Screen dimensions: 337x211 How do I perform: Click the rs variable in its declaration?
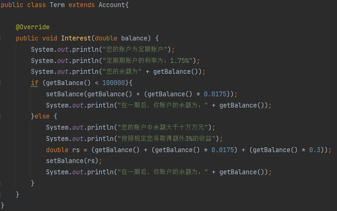tap(76, 150)
